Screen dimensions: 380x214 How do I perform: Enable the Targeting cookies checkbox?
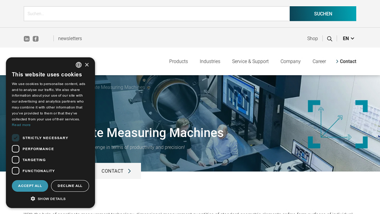[16, 160]
